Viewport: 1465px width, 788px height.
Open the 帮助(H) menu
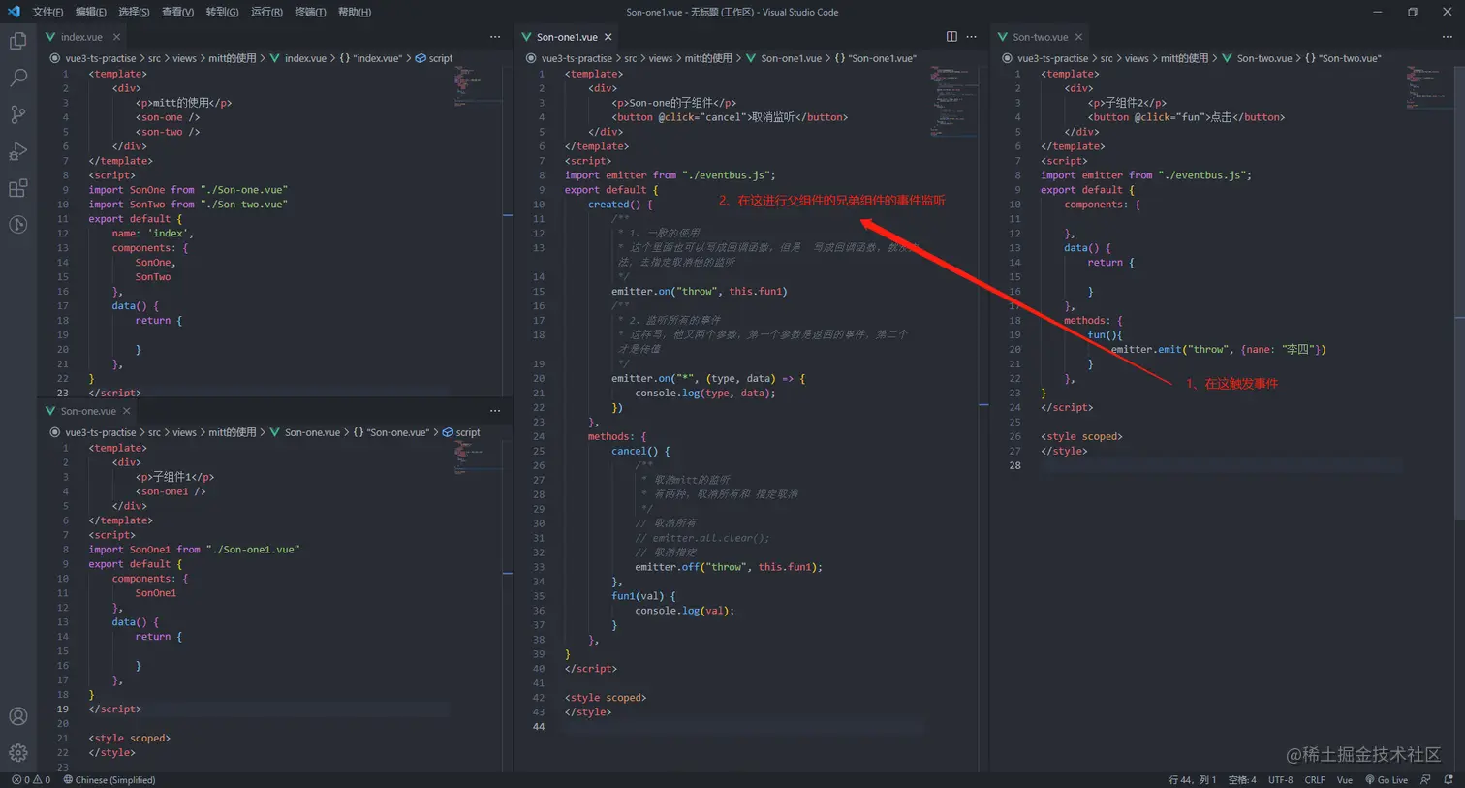click(354, 12)
